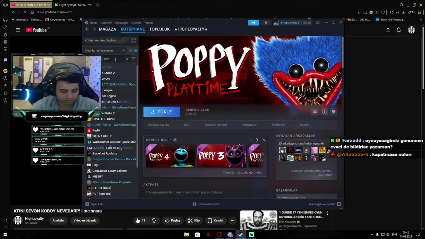This screenshot has height=239, width=425.
Task: Open Spotify in Opera sidebar
Action: pos(5,71)
